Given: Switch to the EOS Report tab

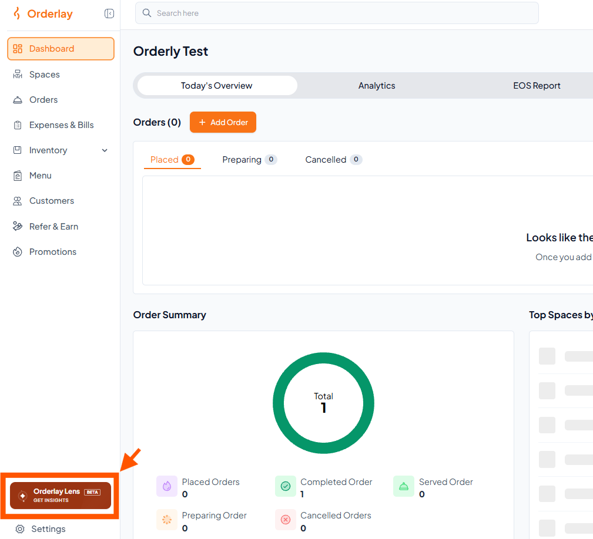Looking at the screenshot, I should (537, 86).
